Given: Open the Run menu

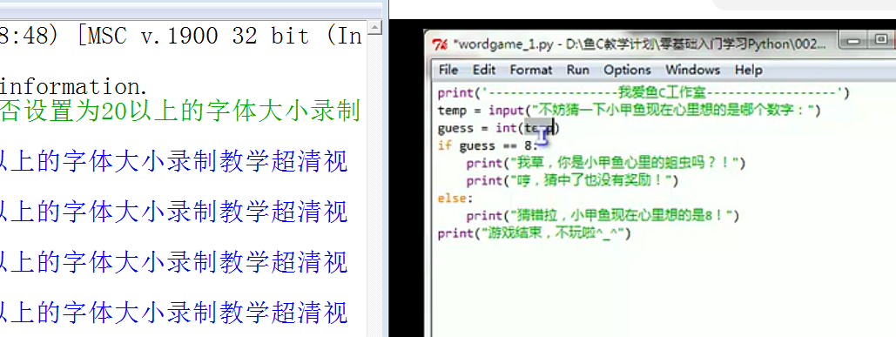Looking at the screenshot, I should (x=577, y=70).
